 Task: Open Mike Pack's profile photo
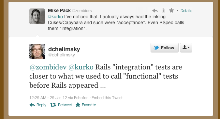click(x=37, y=16)
